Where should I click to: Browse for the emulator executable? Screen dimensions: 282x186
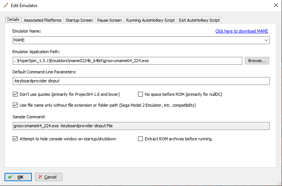(x=257, y=61)
